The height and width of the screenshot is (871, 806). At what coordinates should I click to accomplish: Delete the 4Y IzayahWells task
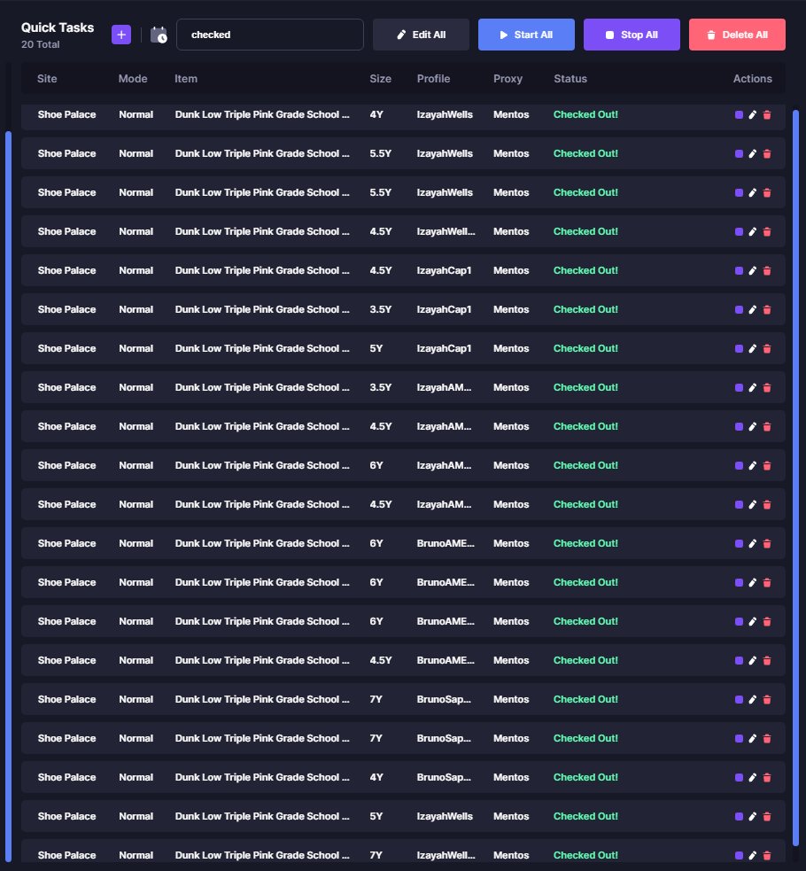(x=767, y=114)
